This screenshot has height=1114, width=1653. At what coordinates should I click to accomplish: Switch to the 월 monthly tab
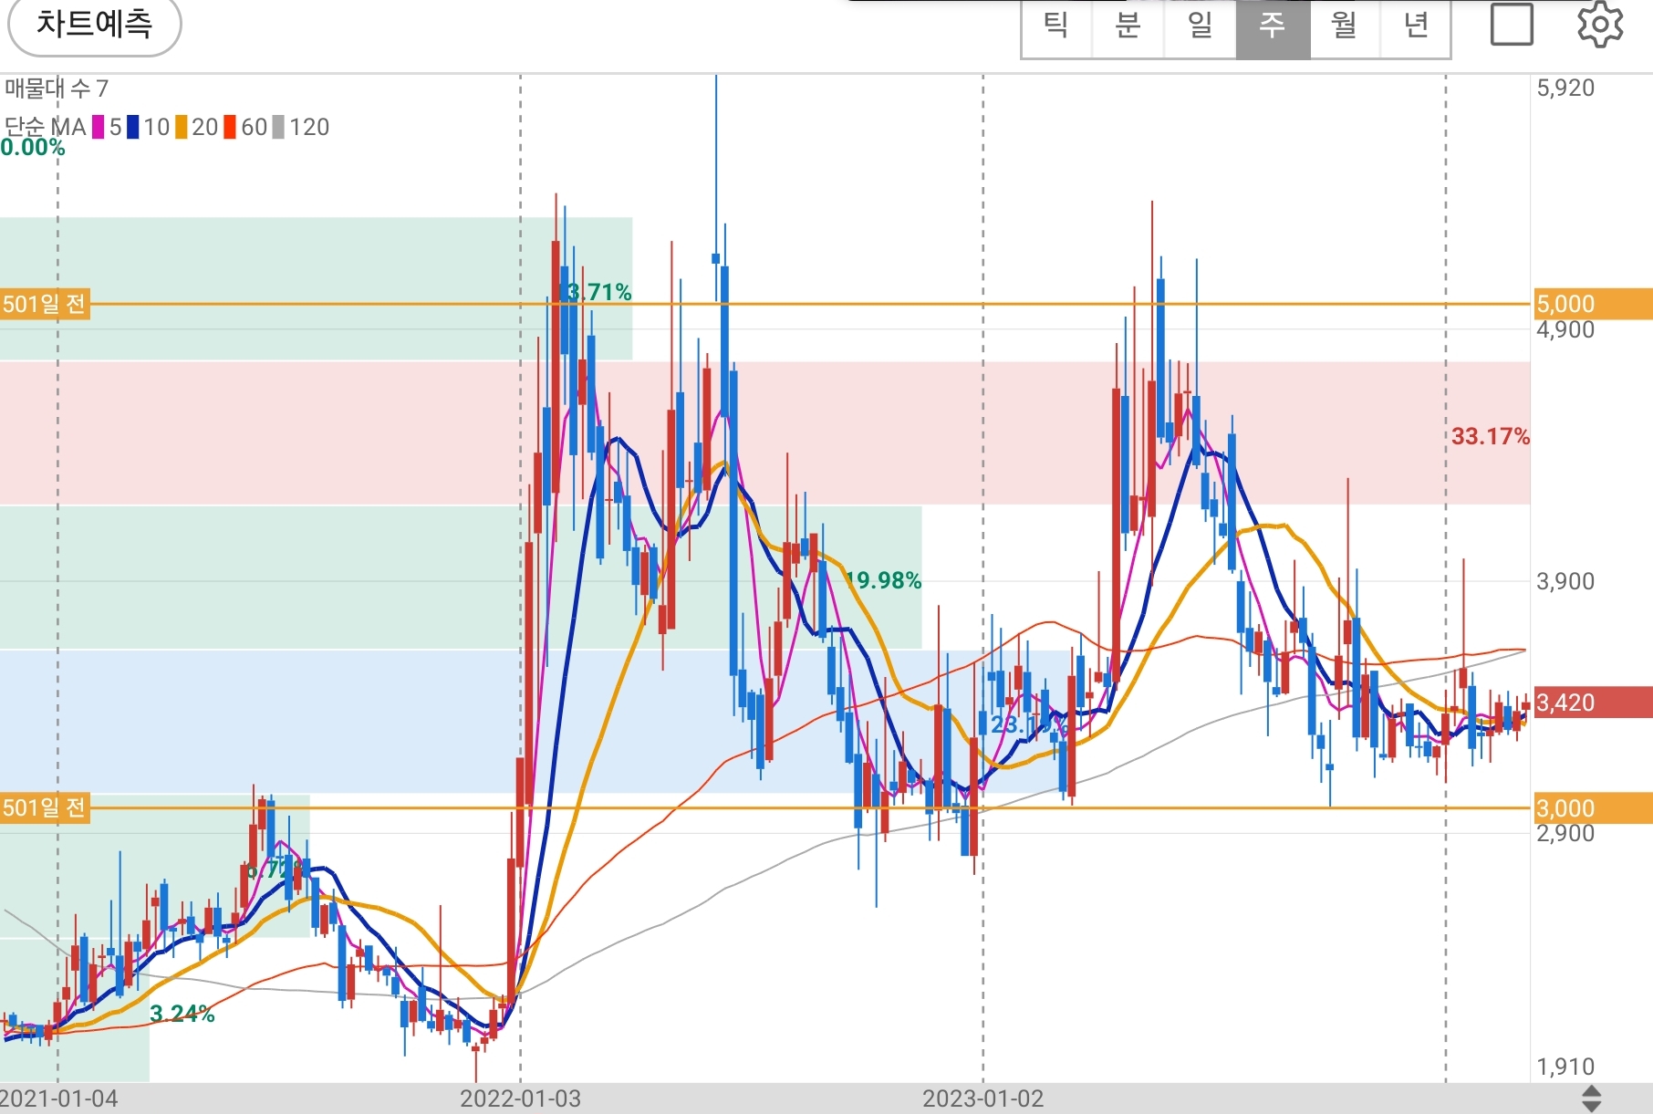click(1345, 26)
